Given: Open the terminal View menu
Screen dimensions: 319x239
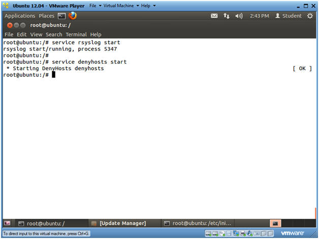Looking at the screenshot, I should tap(36, 34).
